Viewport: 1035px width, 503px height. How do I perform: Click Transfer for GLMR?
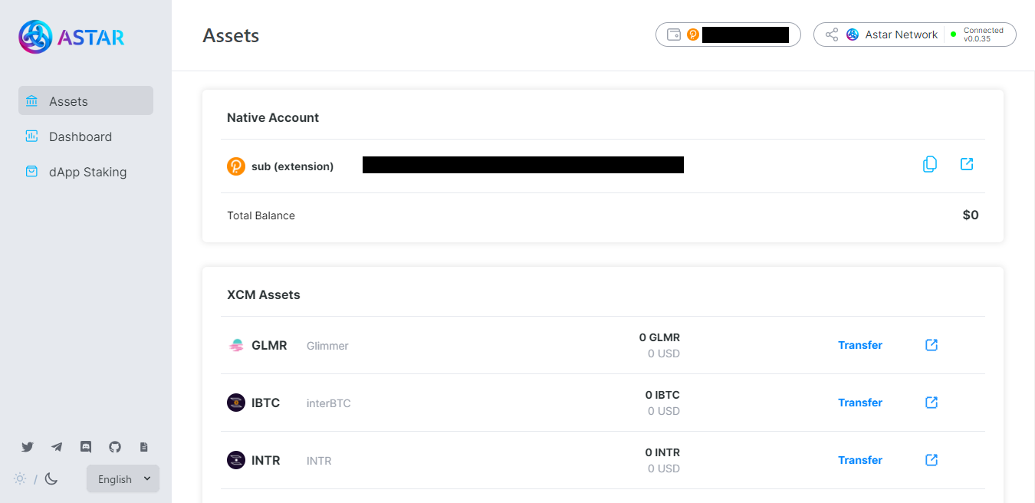(x=859, y=345)
